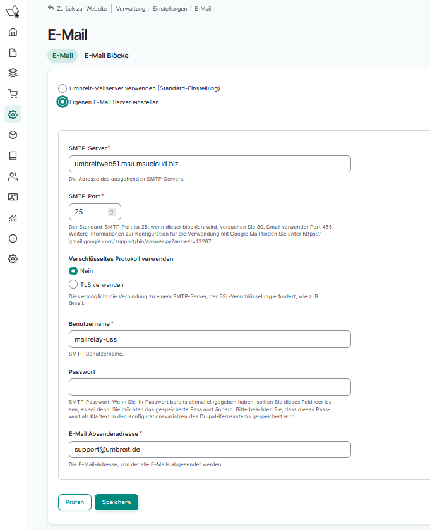Click the page document sidebar icon
The width and height of the screenshot is (430, 530).
(13, 52)
